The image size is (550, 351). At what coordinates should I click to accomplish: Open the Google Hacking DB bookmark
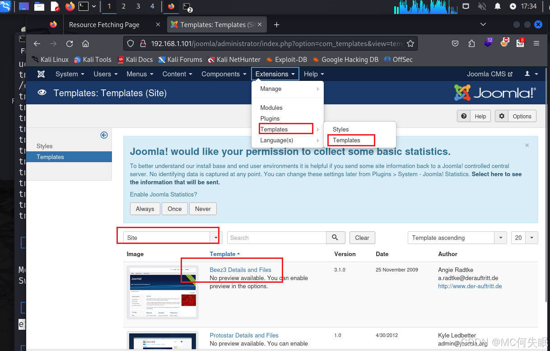(345, 59)
